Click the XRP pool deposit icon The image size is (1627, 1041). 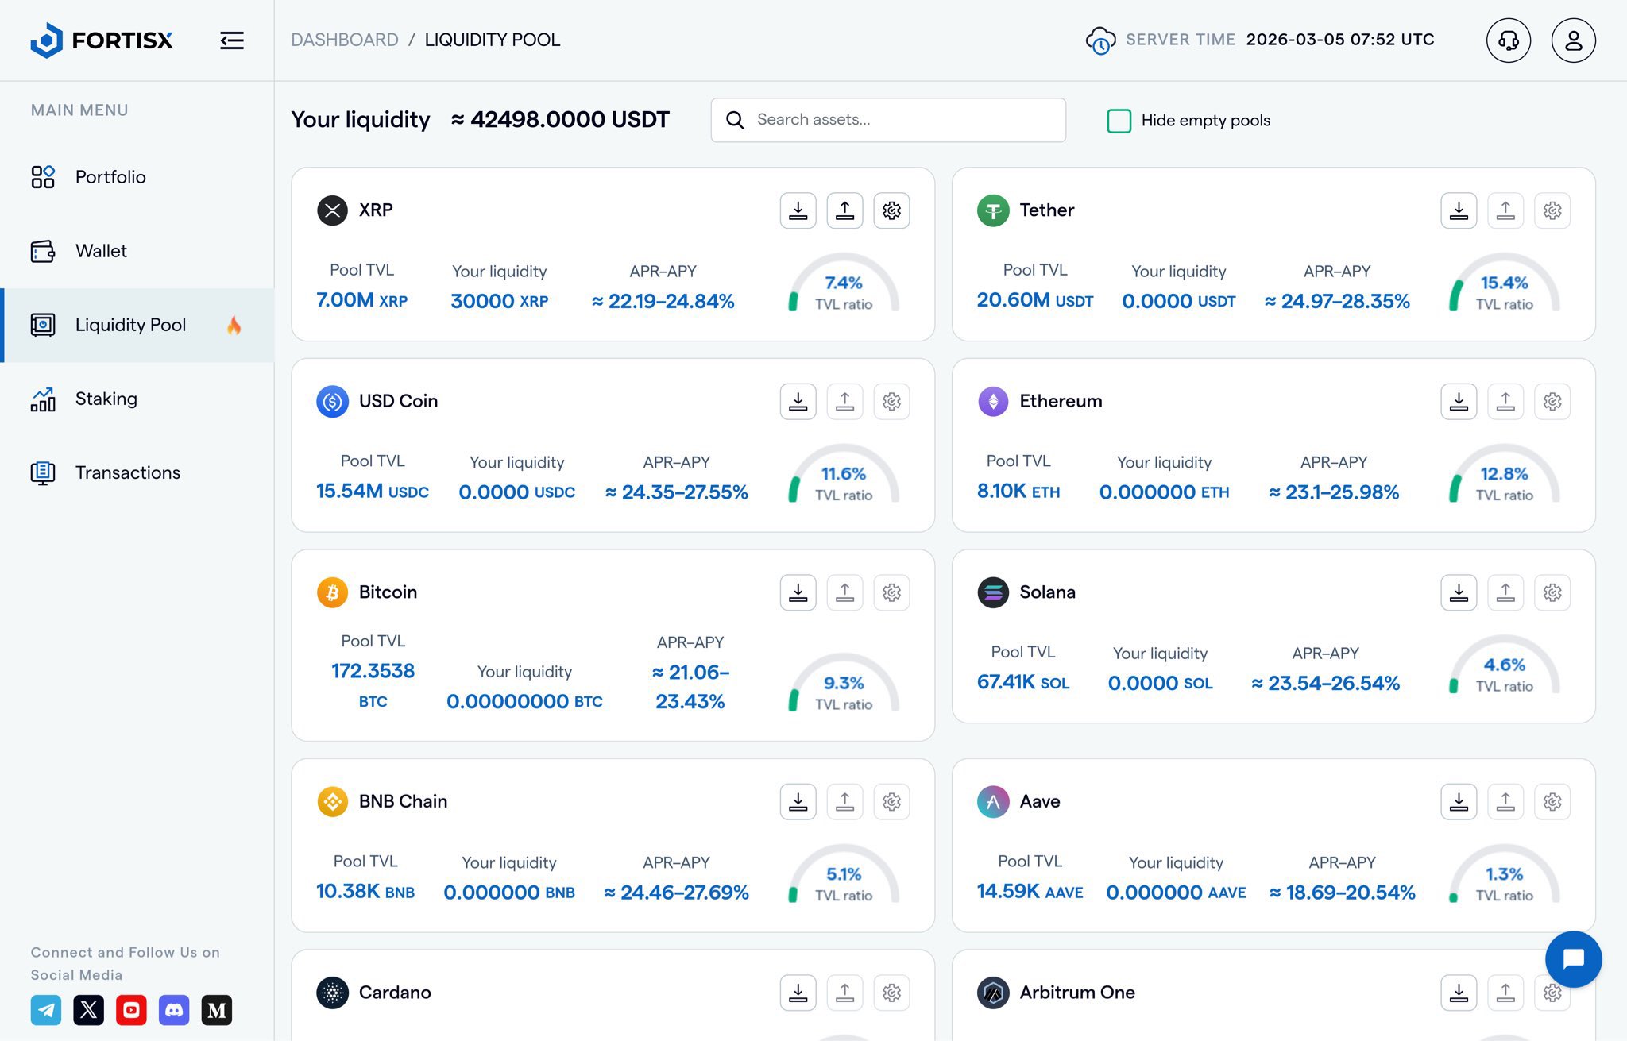pos(798,210)
